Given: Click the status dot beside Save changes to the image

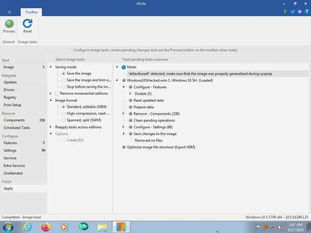Looking at the screenshot, I should (x=131, y=134).
